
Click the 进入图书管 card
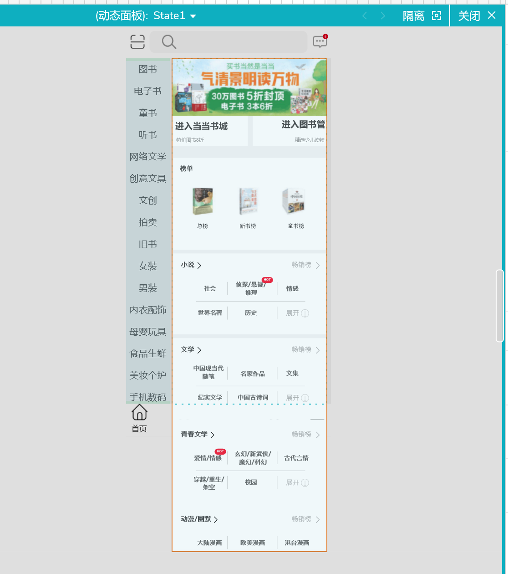[x=290, y=131]
